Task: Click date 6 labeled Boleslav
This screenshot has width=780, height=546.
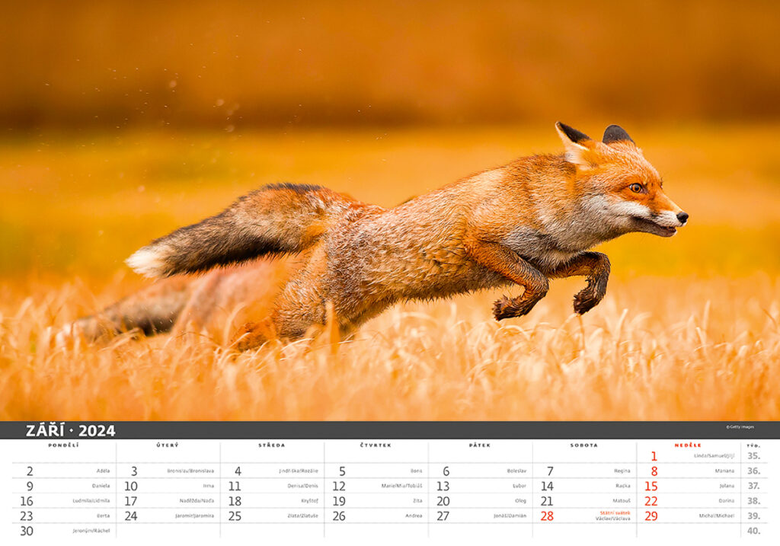Action: (446, 471)
